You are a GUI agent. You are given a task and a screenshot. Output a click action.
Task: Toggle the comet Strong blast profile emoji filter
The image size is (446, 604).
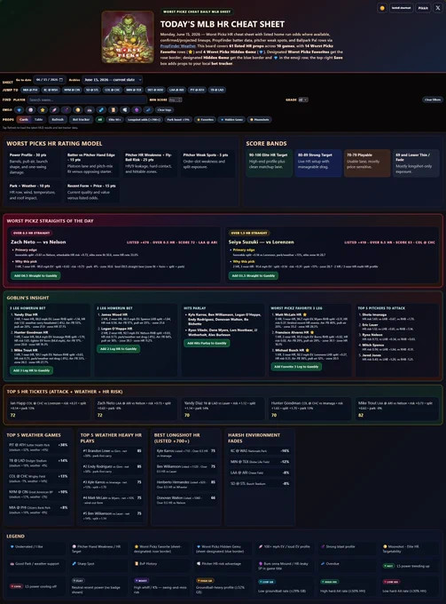coord(67,110)
